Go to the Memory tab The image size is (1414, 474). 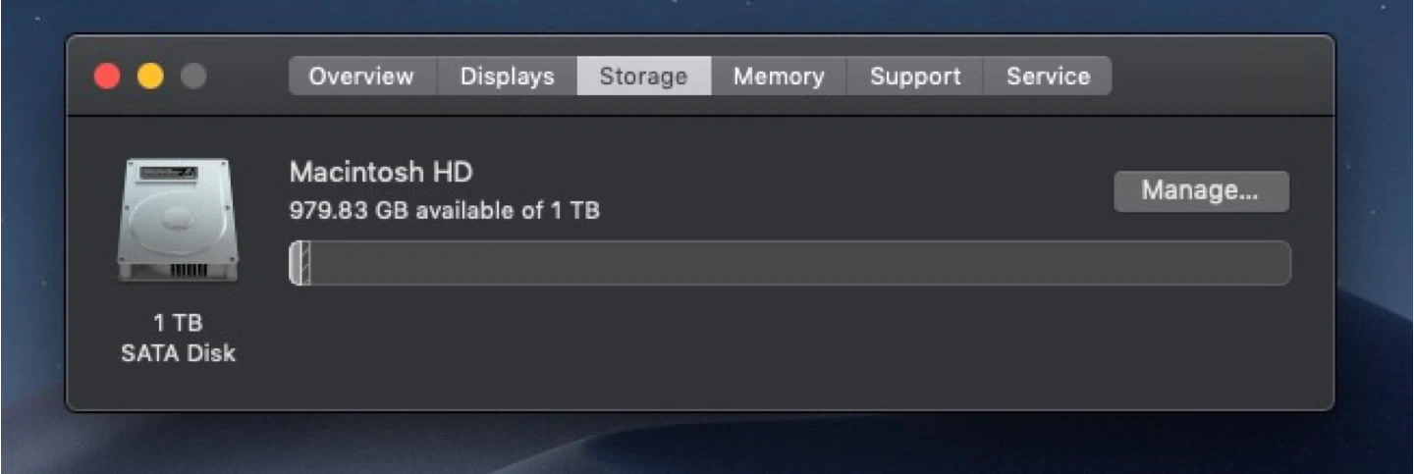click(778, 77)
